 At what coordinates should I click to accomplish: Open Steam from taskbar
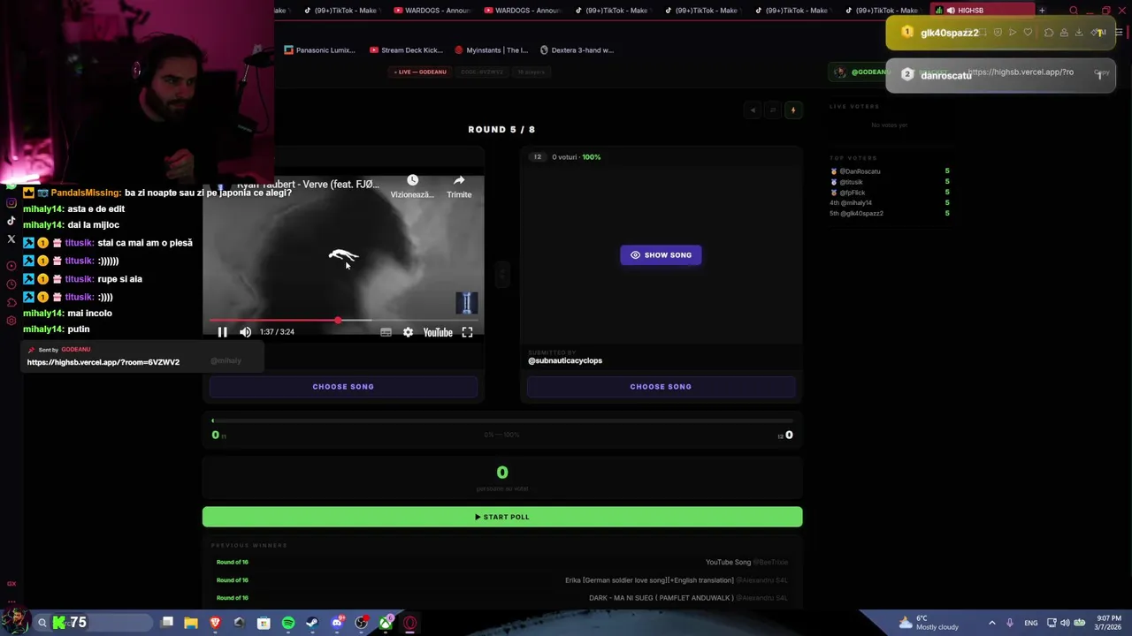click(312, 623)
